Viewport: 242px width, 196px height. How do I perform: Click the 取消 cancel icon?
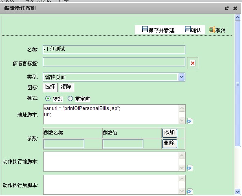212,29
